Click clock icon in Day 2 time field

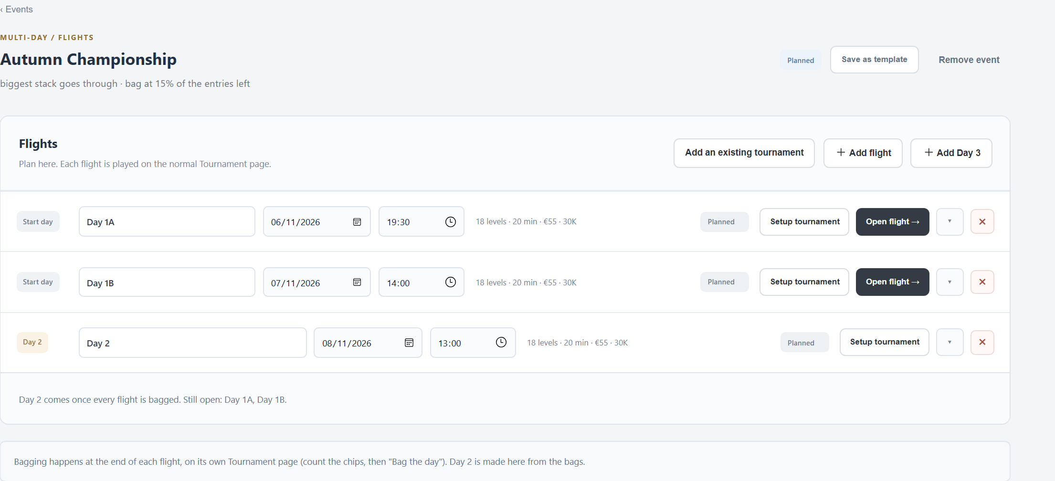coord(501,342)
